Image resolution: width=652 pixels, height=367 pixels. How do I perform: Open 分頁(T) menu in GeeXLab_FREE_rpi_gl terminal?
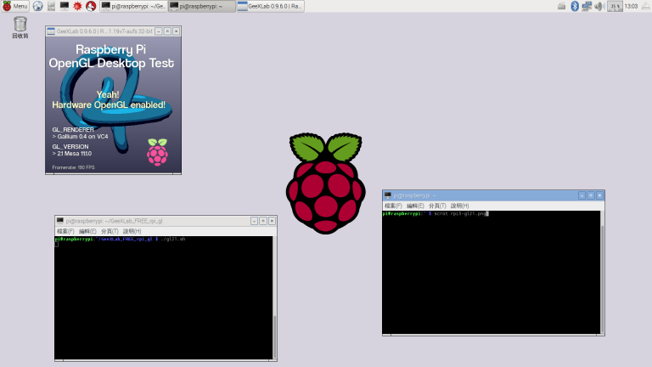110,231
